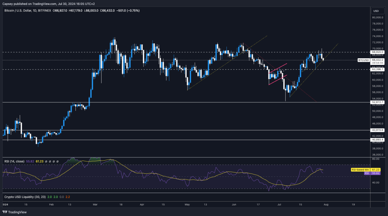Screen dimensions: 388x216
Task: Toggle the first hidden ø value beside RSI
Action: pyautogui.click(x=46, y=161)
